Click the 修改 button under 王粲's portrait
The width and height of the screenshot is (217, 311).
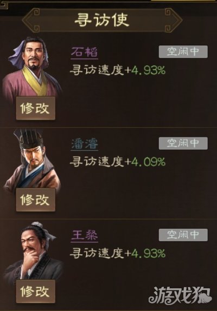[x=36, y=292]
